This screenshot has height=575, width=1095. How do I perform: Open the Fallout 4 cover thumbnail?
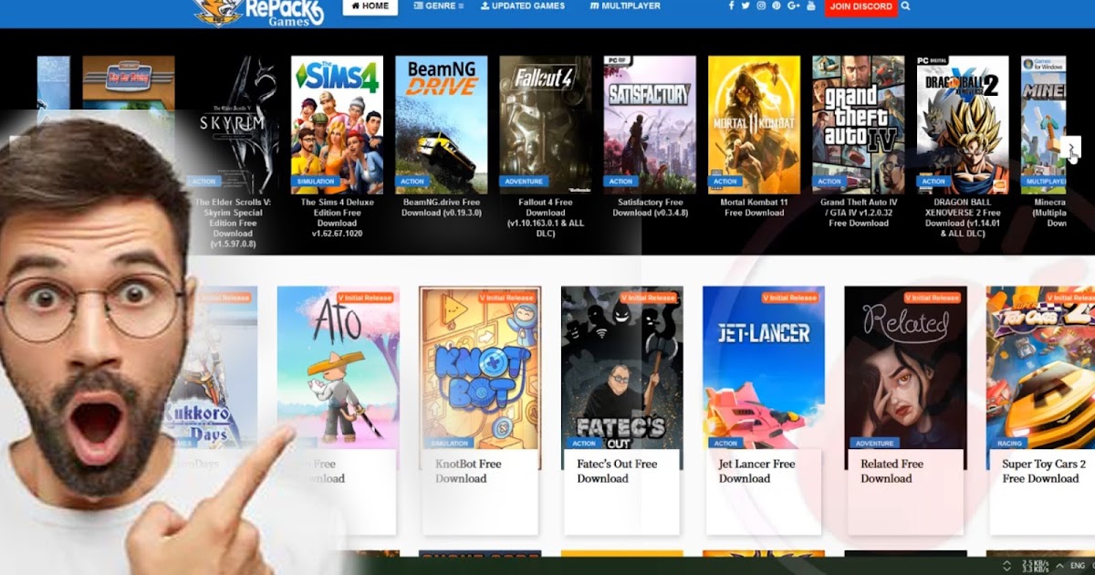point(546,125)
